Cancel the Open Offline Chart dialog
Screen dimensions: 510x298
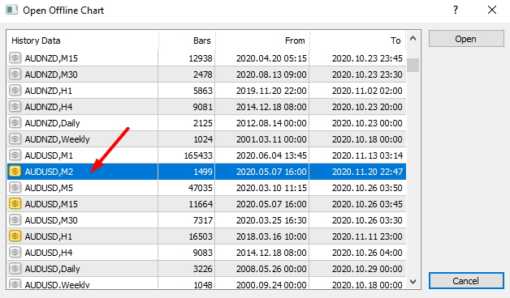(x=466, y=281)
